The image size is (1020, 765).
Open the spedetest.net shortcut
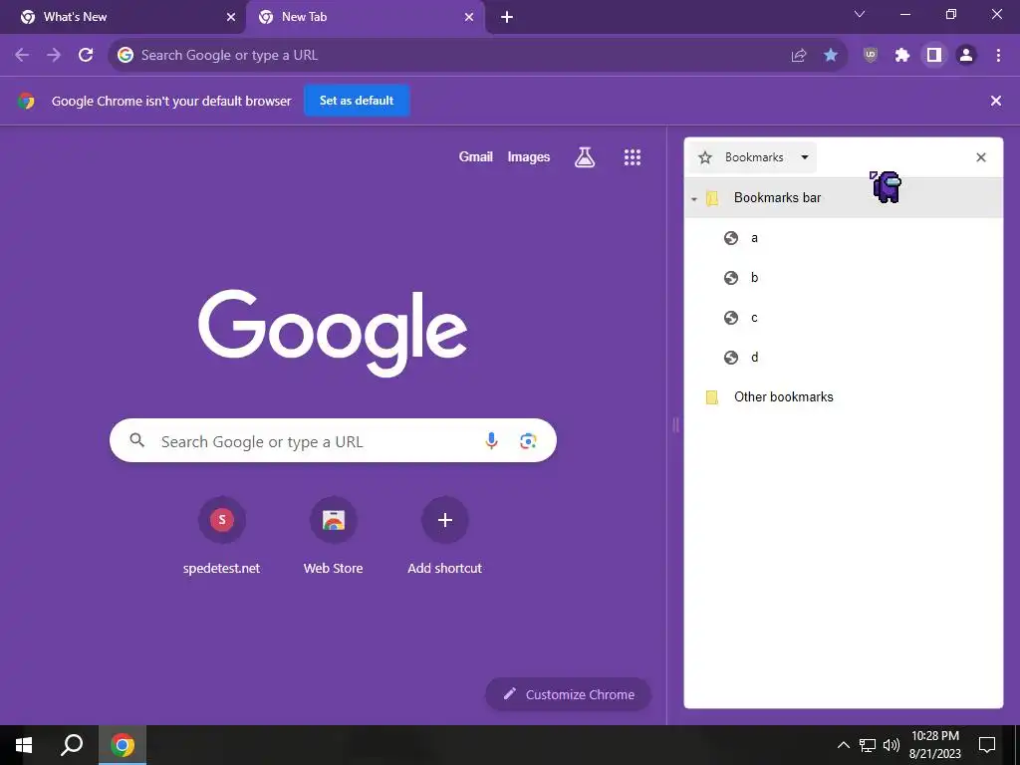coord(222,537)
